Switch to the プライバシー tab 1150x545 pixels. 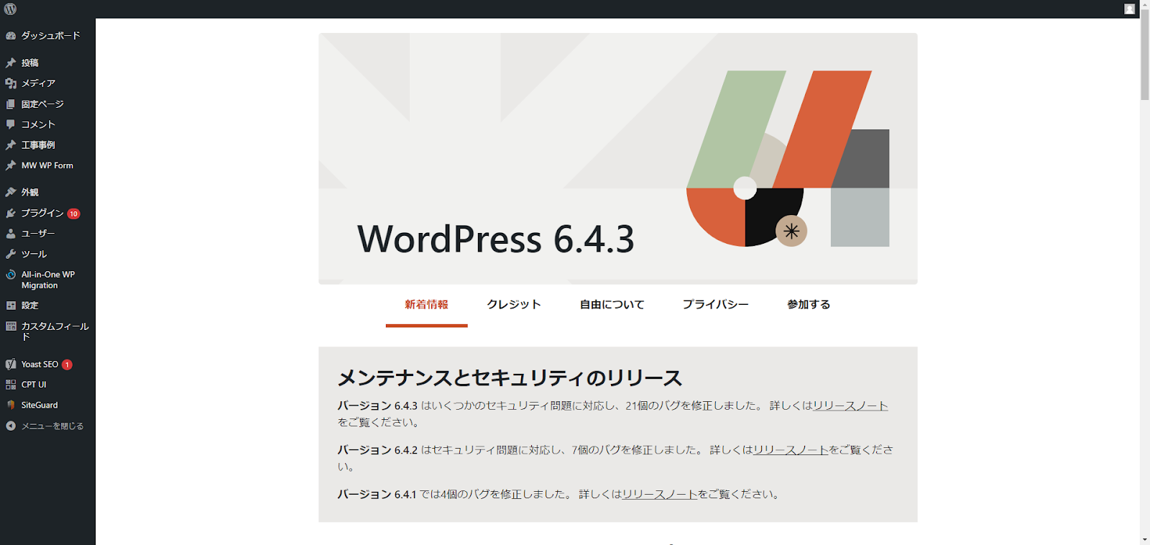716,305
